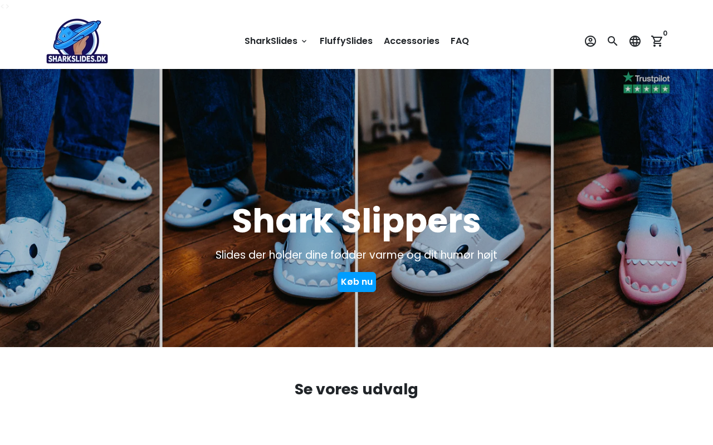The height and width of the screenshot is (445, 713).
Task: Click the Slides der holder subtitle text
Action: click(x=356, y=255)
